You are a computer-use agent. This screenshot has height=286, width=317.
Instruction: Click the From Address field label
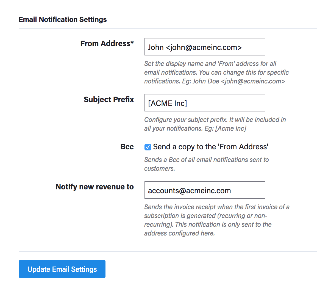[105, 44]
